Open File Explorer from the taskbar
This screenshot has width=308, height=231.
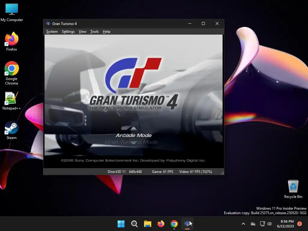147,224
